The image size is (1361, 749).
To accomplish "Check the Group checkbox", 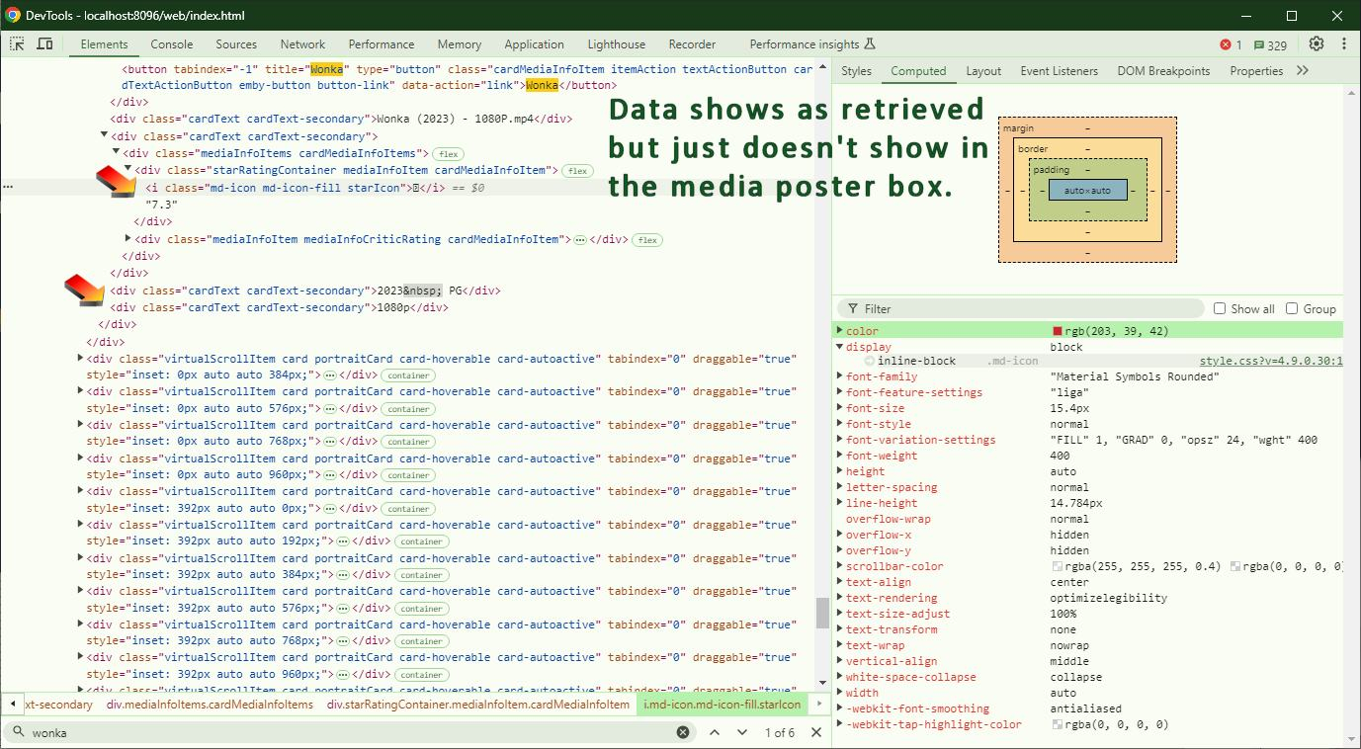I will pyautogui.click(x=1292, y=308).
